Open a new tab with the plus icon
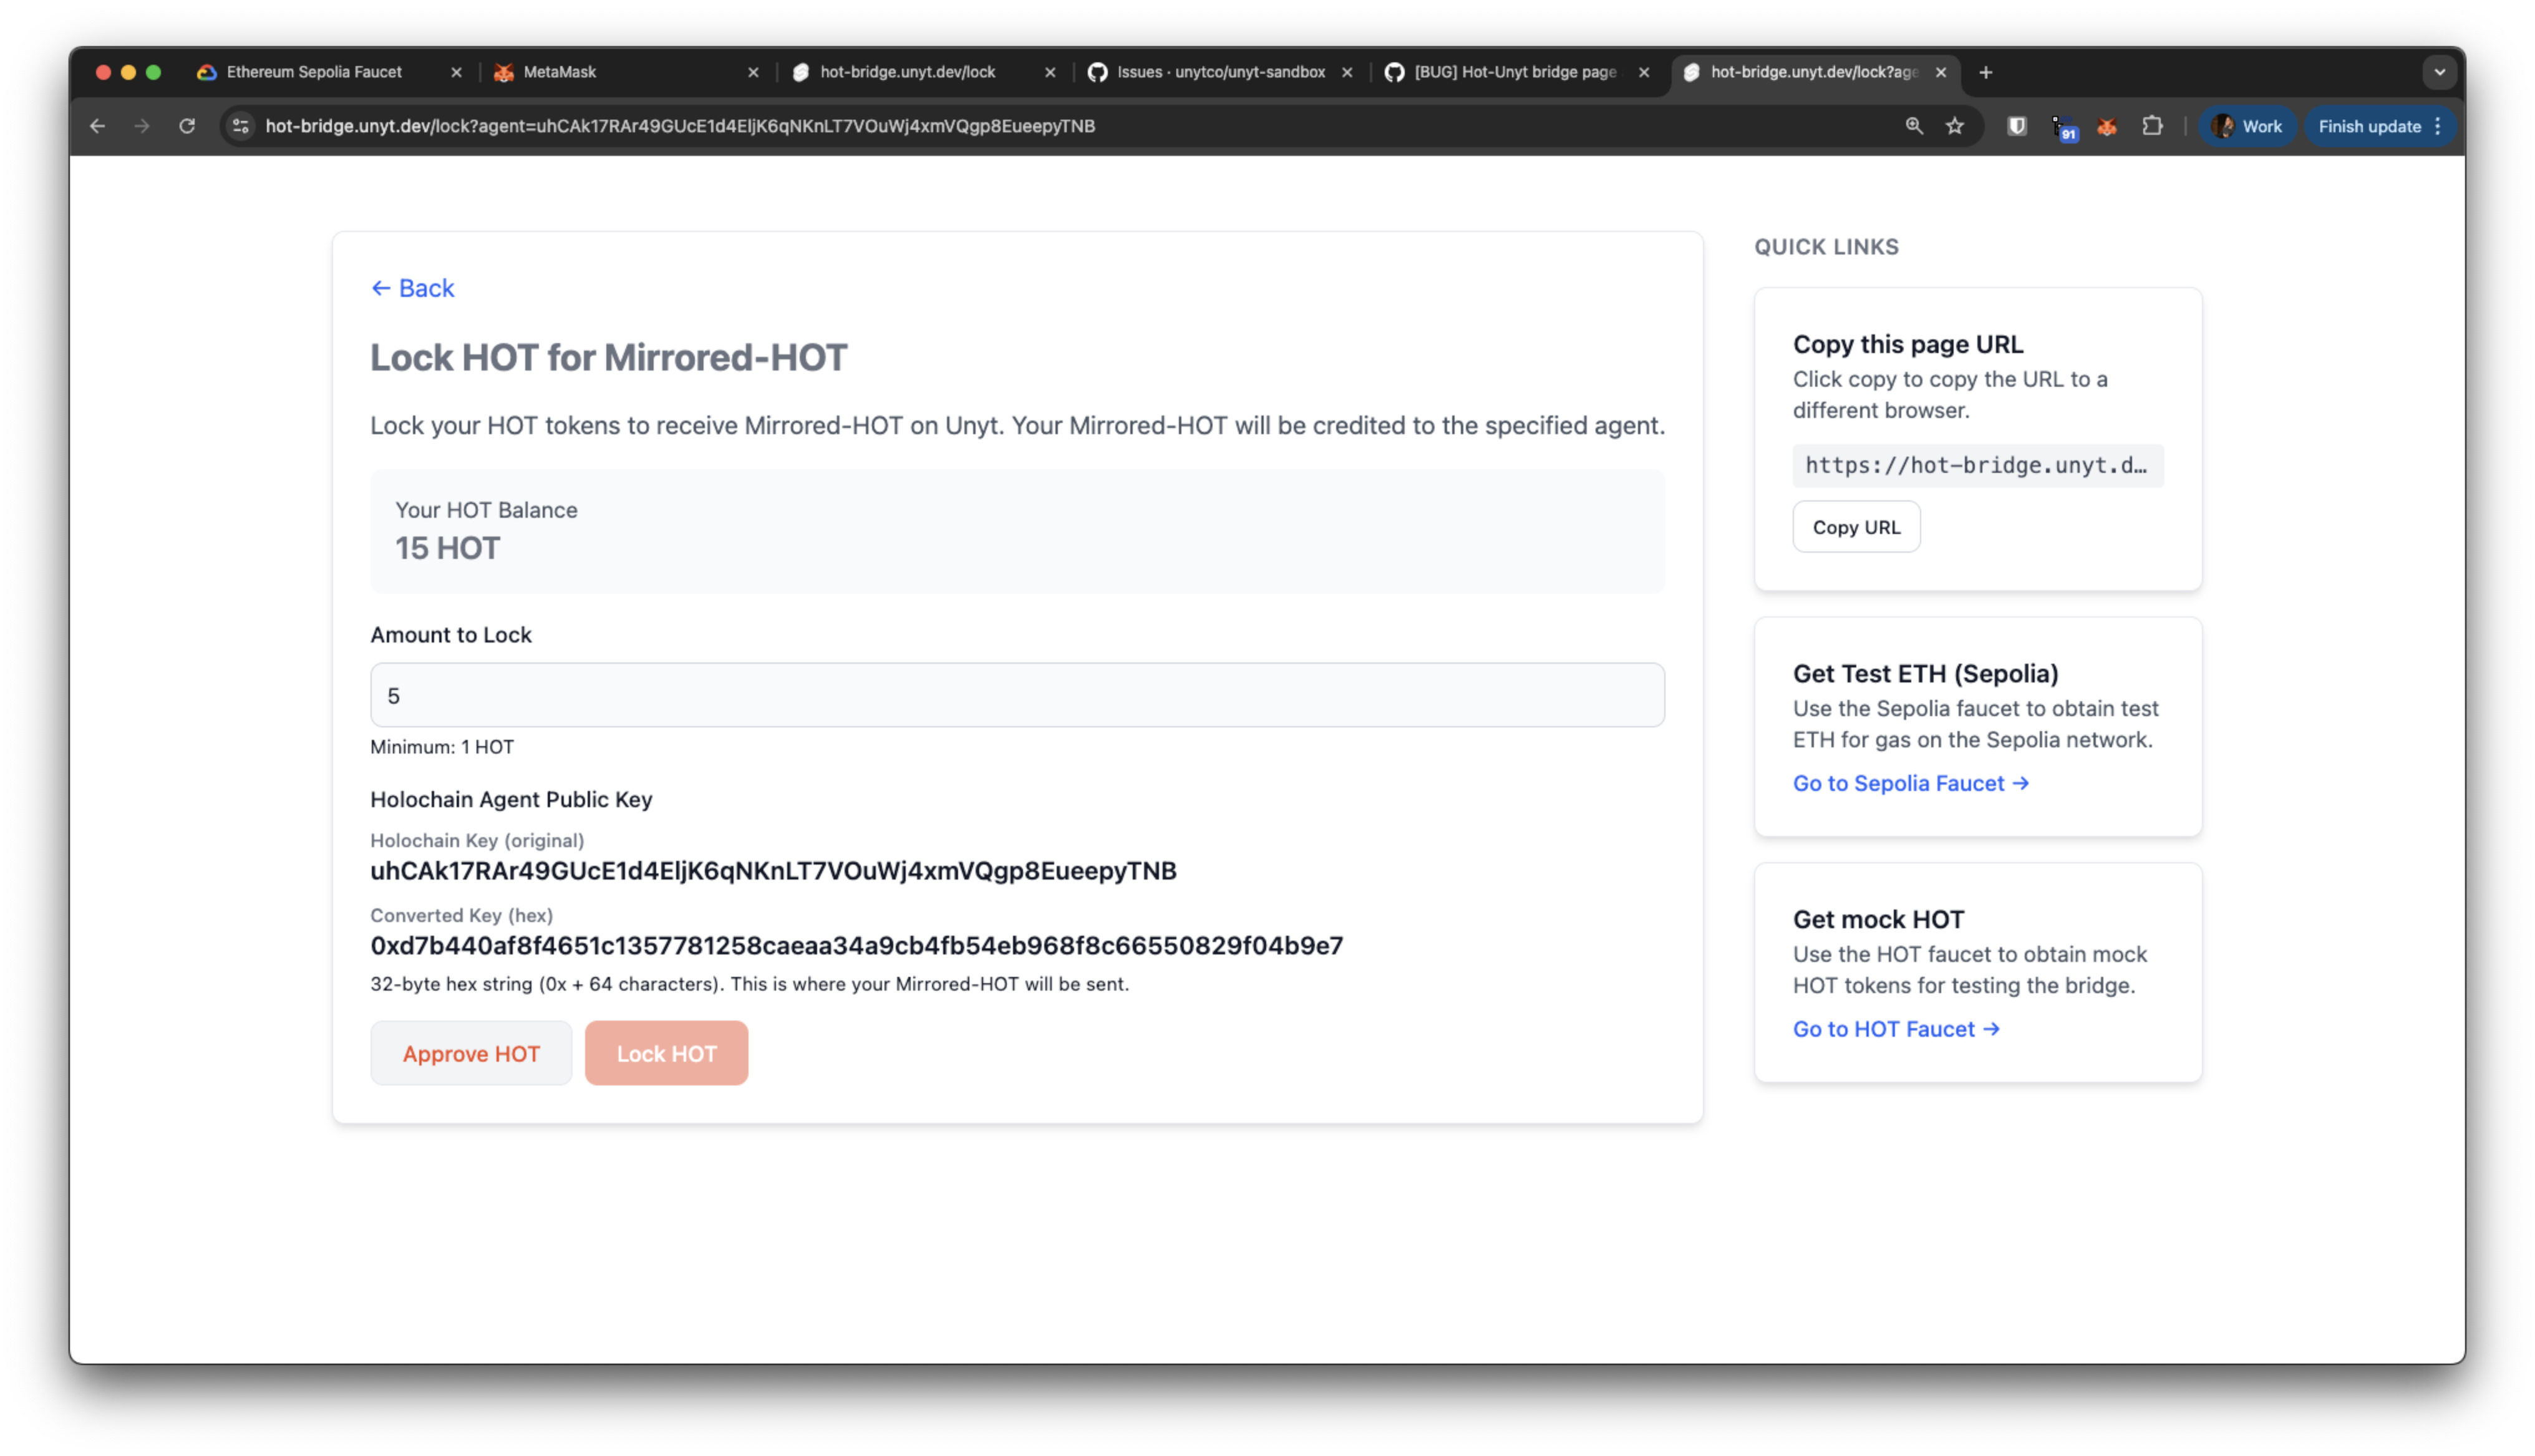This screenshot has width=2535, height=1456. 1985,72
